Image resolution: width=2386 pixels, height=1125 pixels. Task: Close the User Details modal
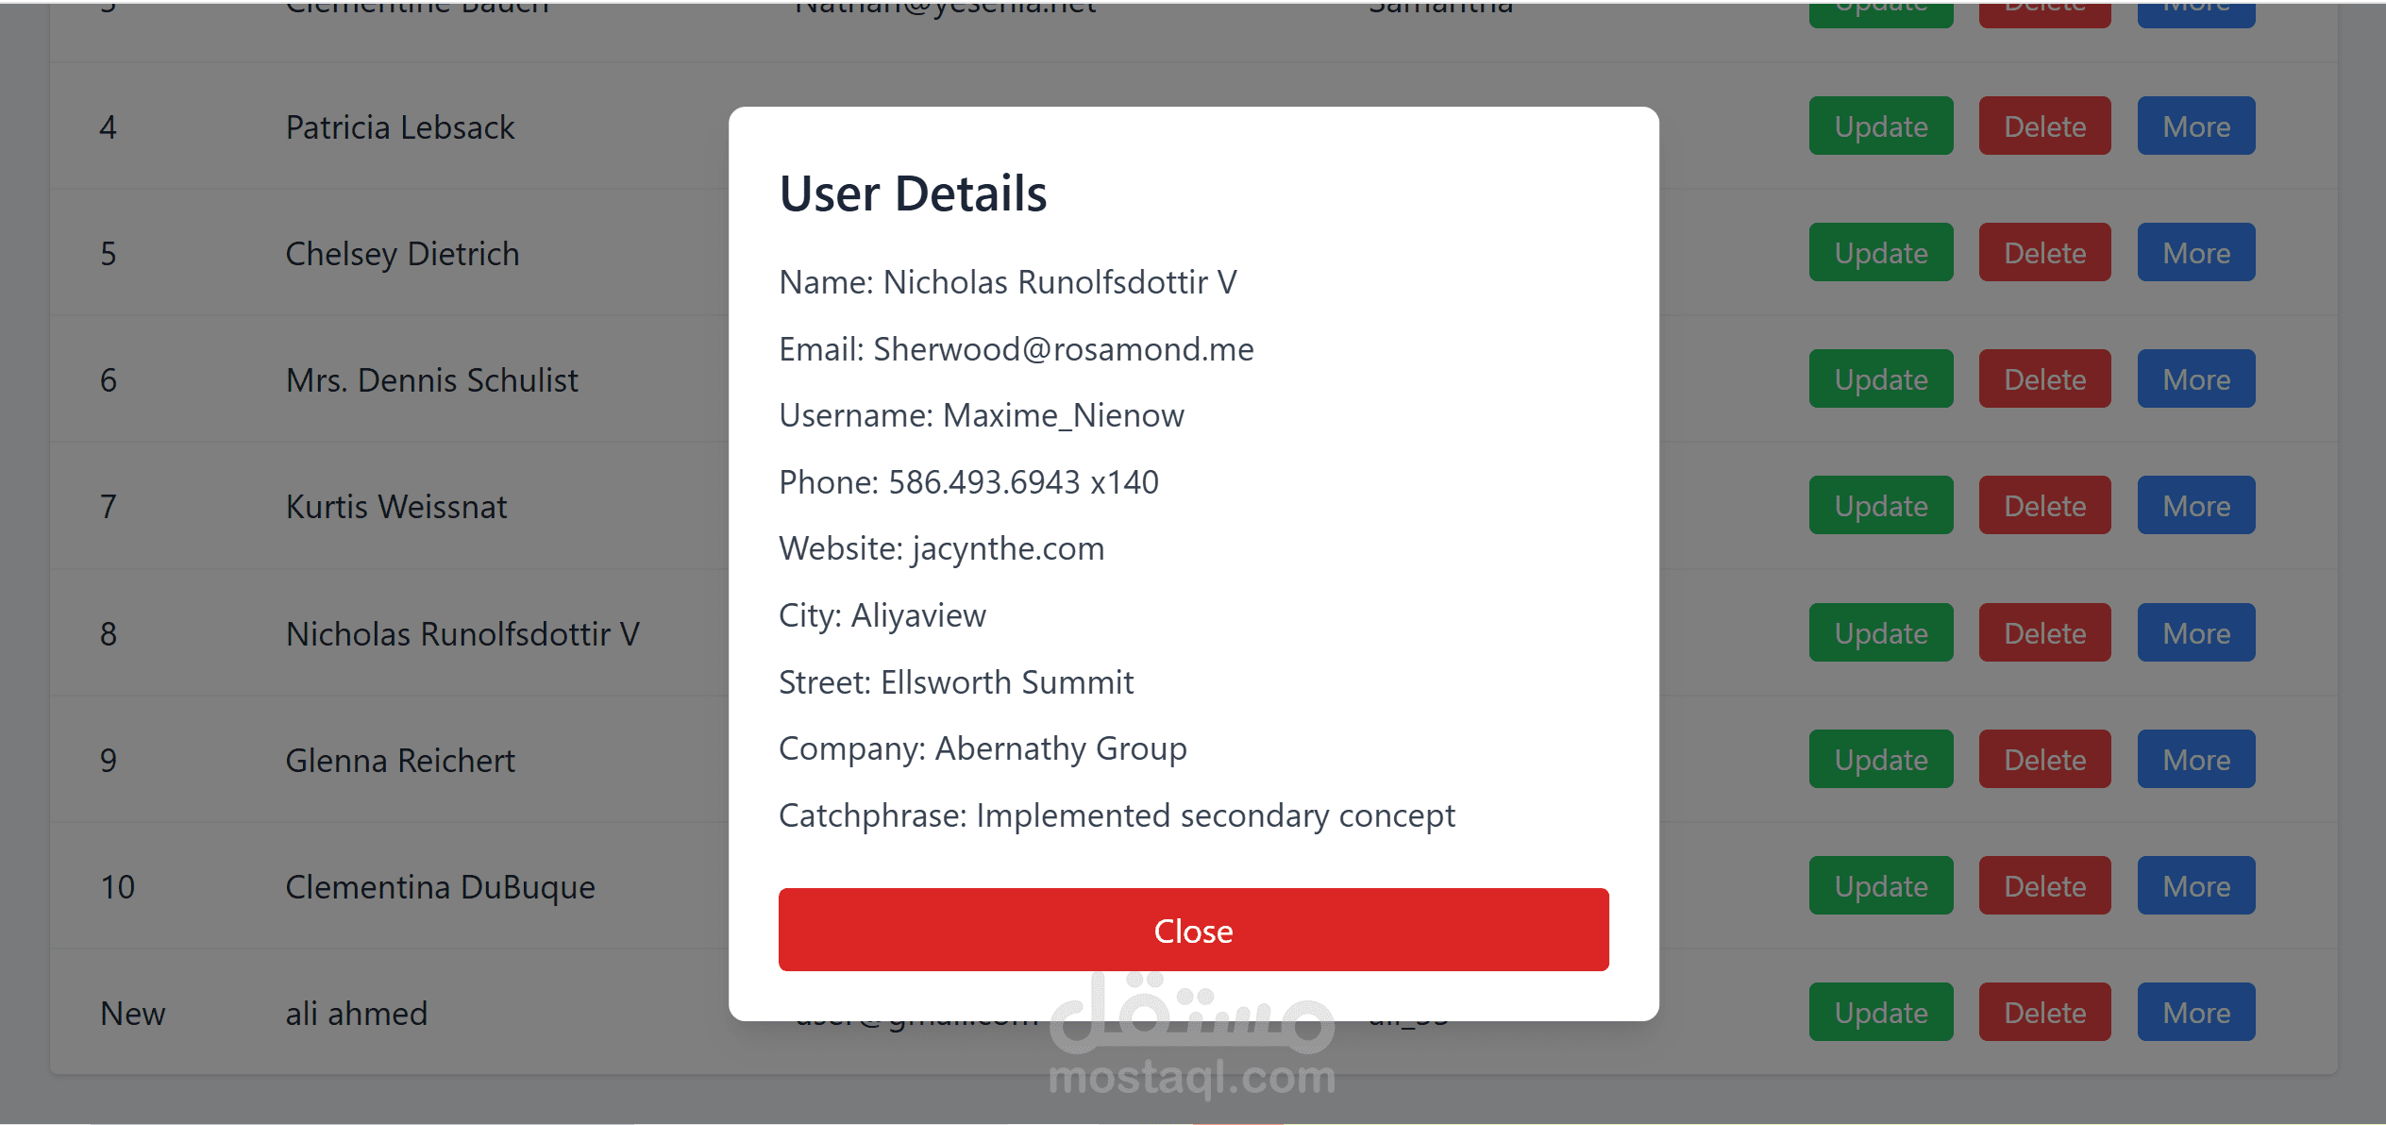coord(1192,930)
